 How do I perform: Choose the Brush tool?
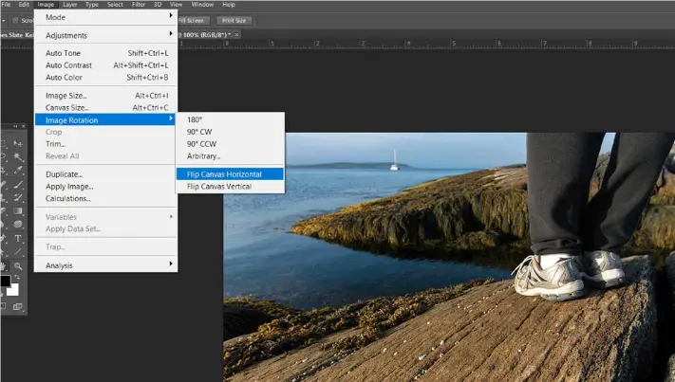(x=18, y=184)
